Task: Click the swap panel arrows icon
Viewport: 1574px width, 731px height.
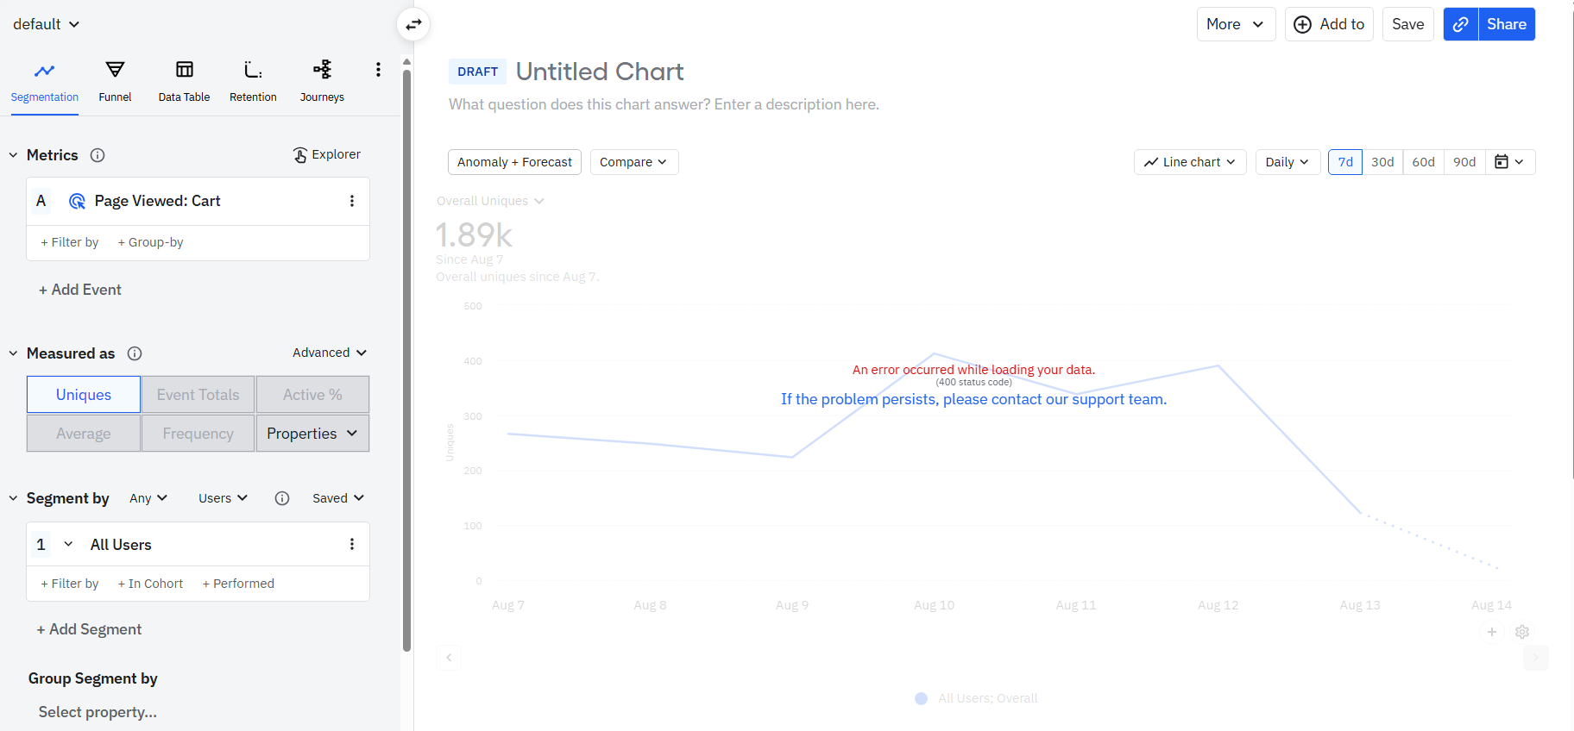Action: (x=414, y=24)
